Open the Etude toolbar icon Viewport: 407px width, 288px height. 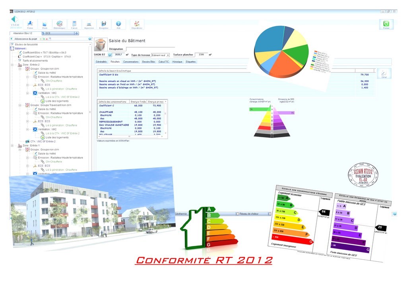(45, 24)
